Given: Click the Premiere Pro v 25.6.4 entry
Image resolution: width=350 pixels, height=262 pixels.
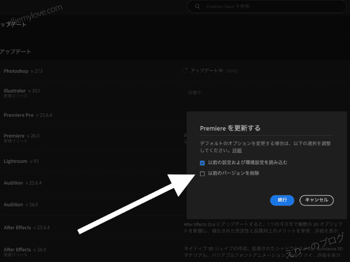Looking at the screenshot, I should click(x=28, y=115).
